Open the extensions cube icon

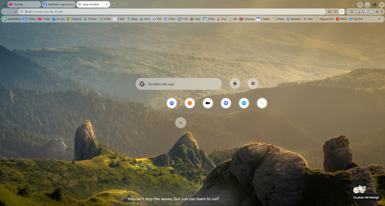pyautogui.click(x=377, y=11)
